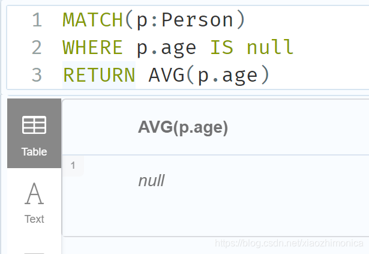Click the partially visible icon below Text

34,253
